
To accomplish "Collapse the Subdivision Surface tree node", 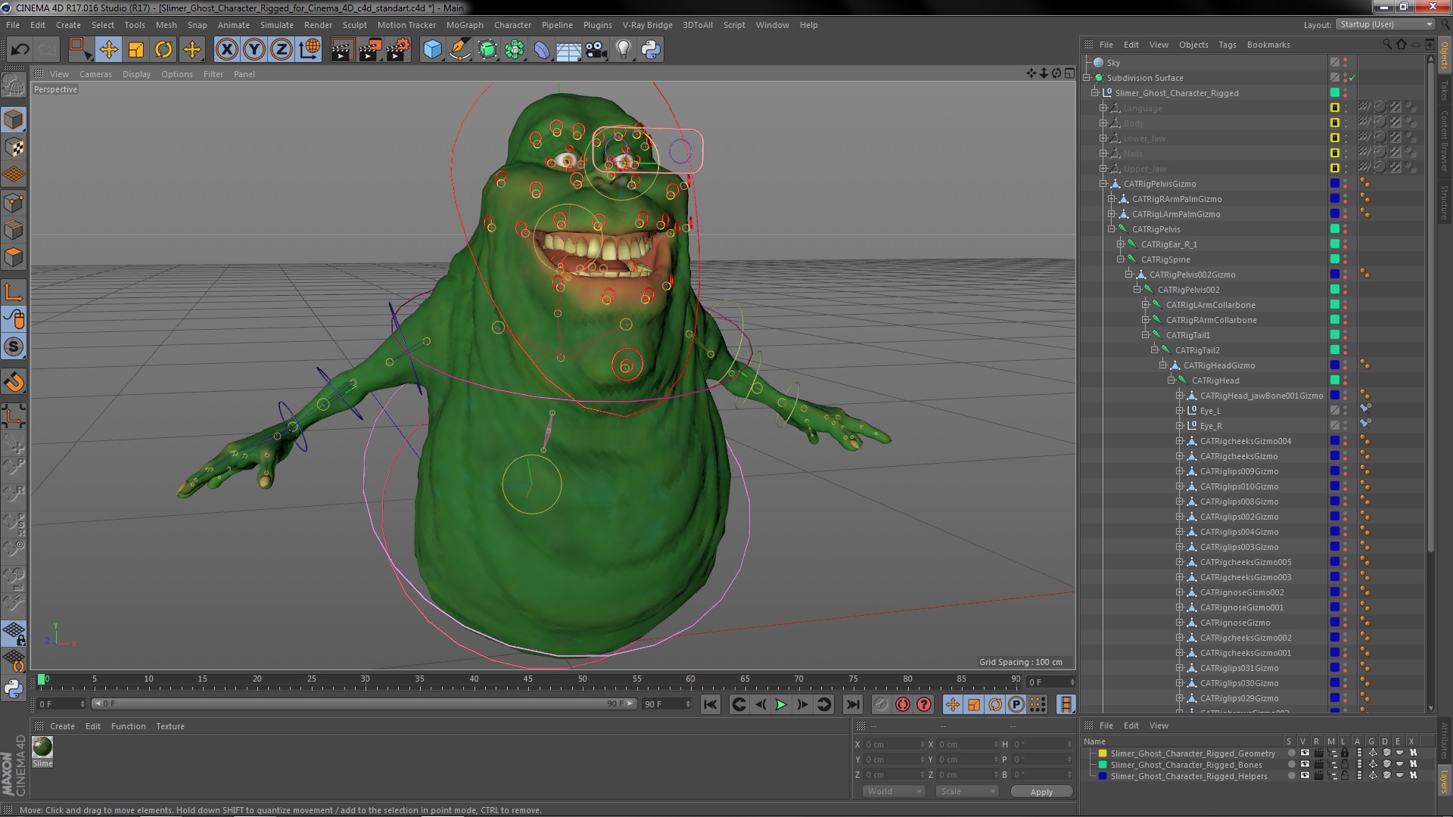I will 1087,78.
